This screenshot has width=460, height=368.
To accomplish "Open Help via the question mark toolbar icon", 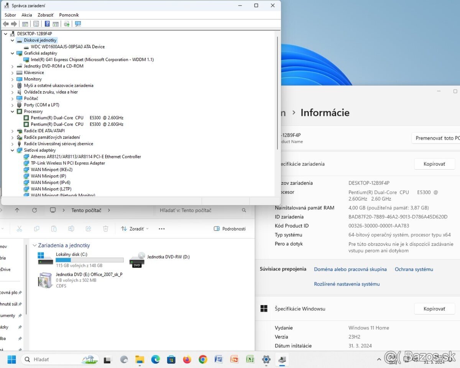I will [47, 23].
